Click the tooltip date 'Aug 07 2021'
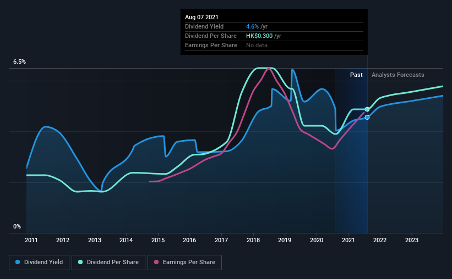 (202, 17)
